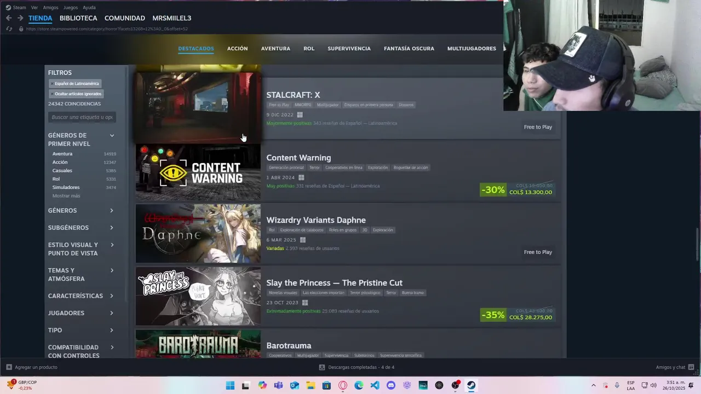Open Opera browser from the taskbar
The width and height of the screenshot is (701, 394).
point(343,385)
